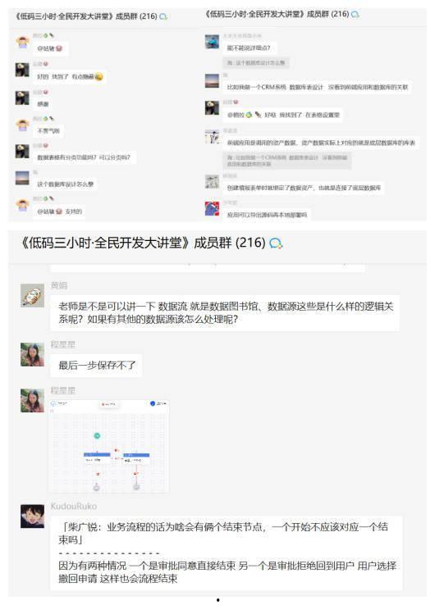Image resolution: width=435 pixels, height=605 pixels.
Task: Click the chat bubble icon beside the large group title
Action: coord(276,243)
